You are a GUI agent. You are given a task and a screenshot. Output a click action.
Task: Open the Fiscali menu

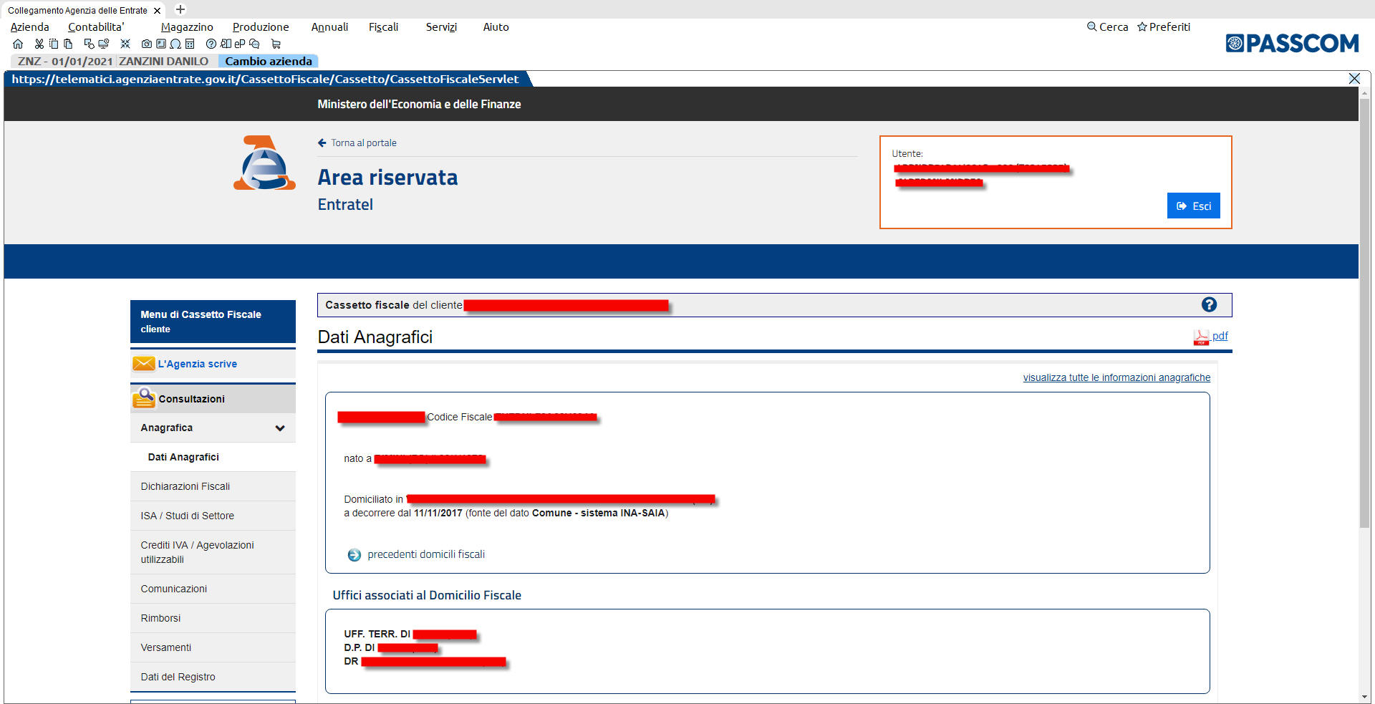point(383,27)
